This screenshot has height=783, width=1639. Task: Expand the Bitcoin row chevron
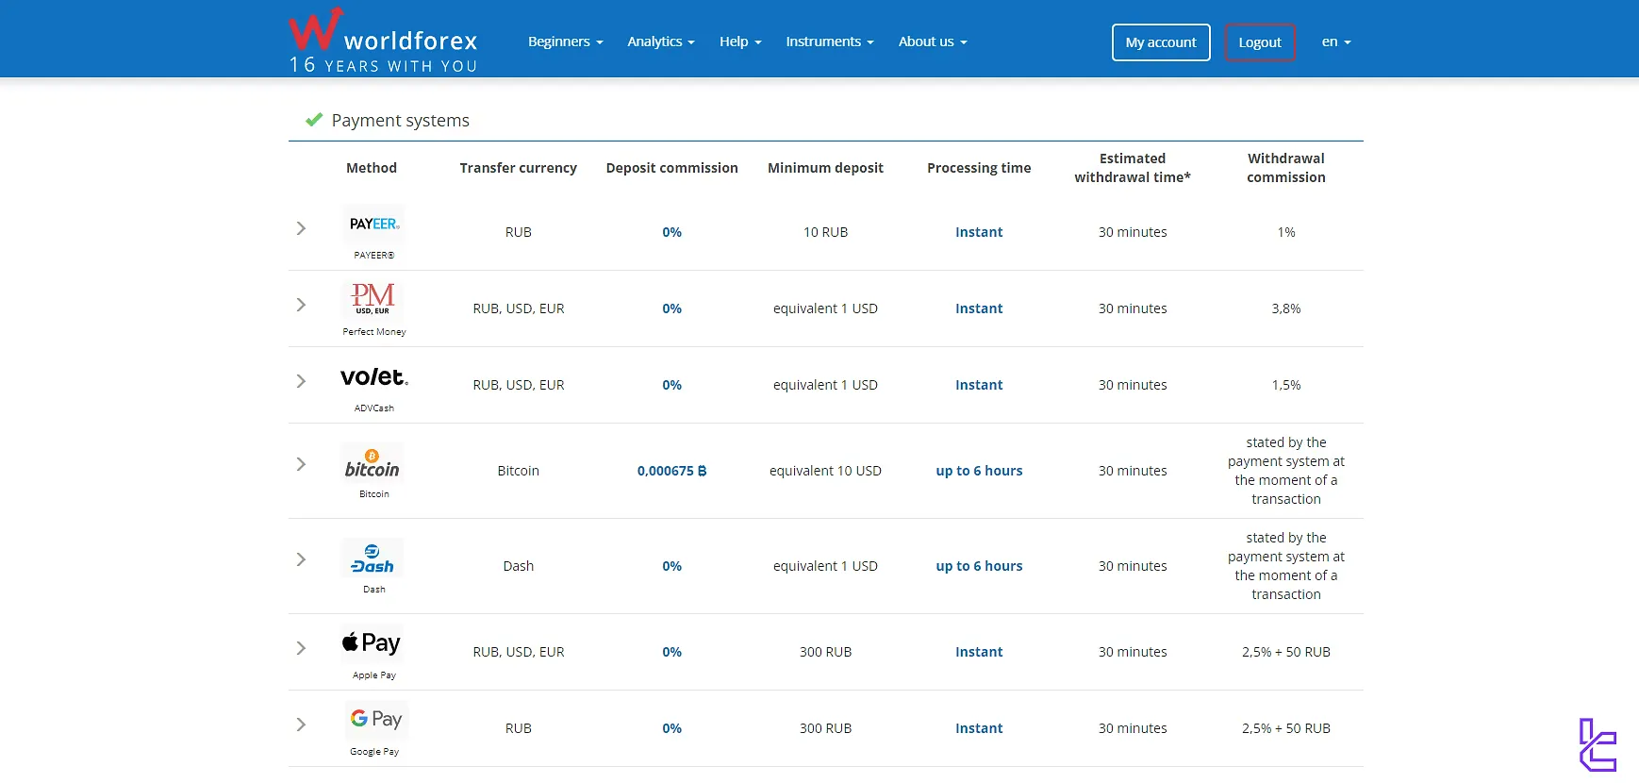coord(301,464)
